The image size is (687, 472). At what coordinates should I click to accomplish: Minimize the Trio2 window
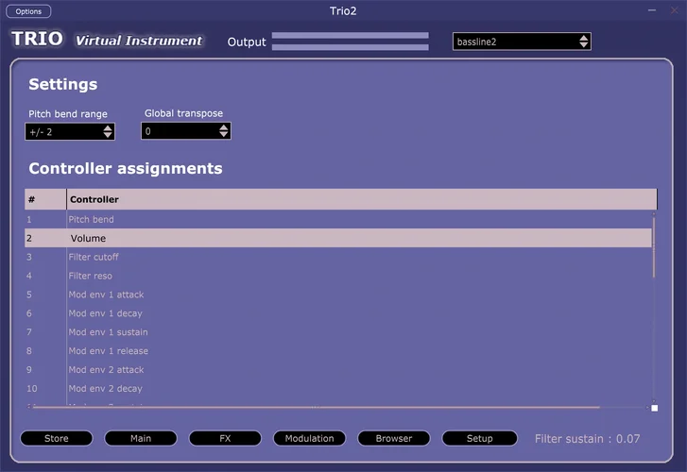point(652,10)
